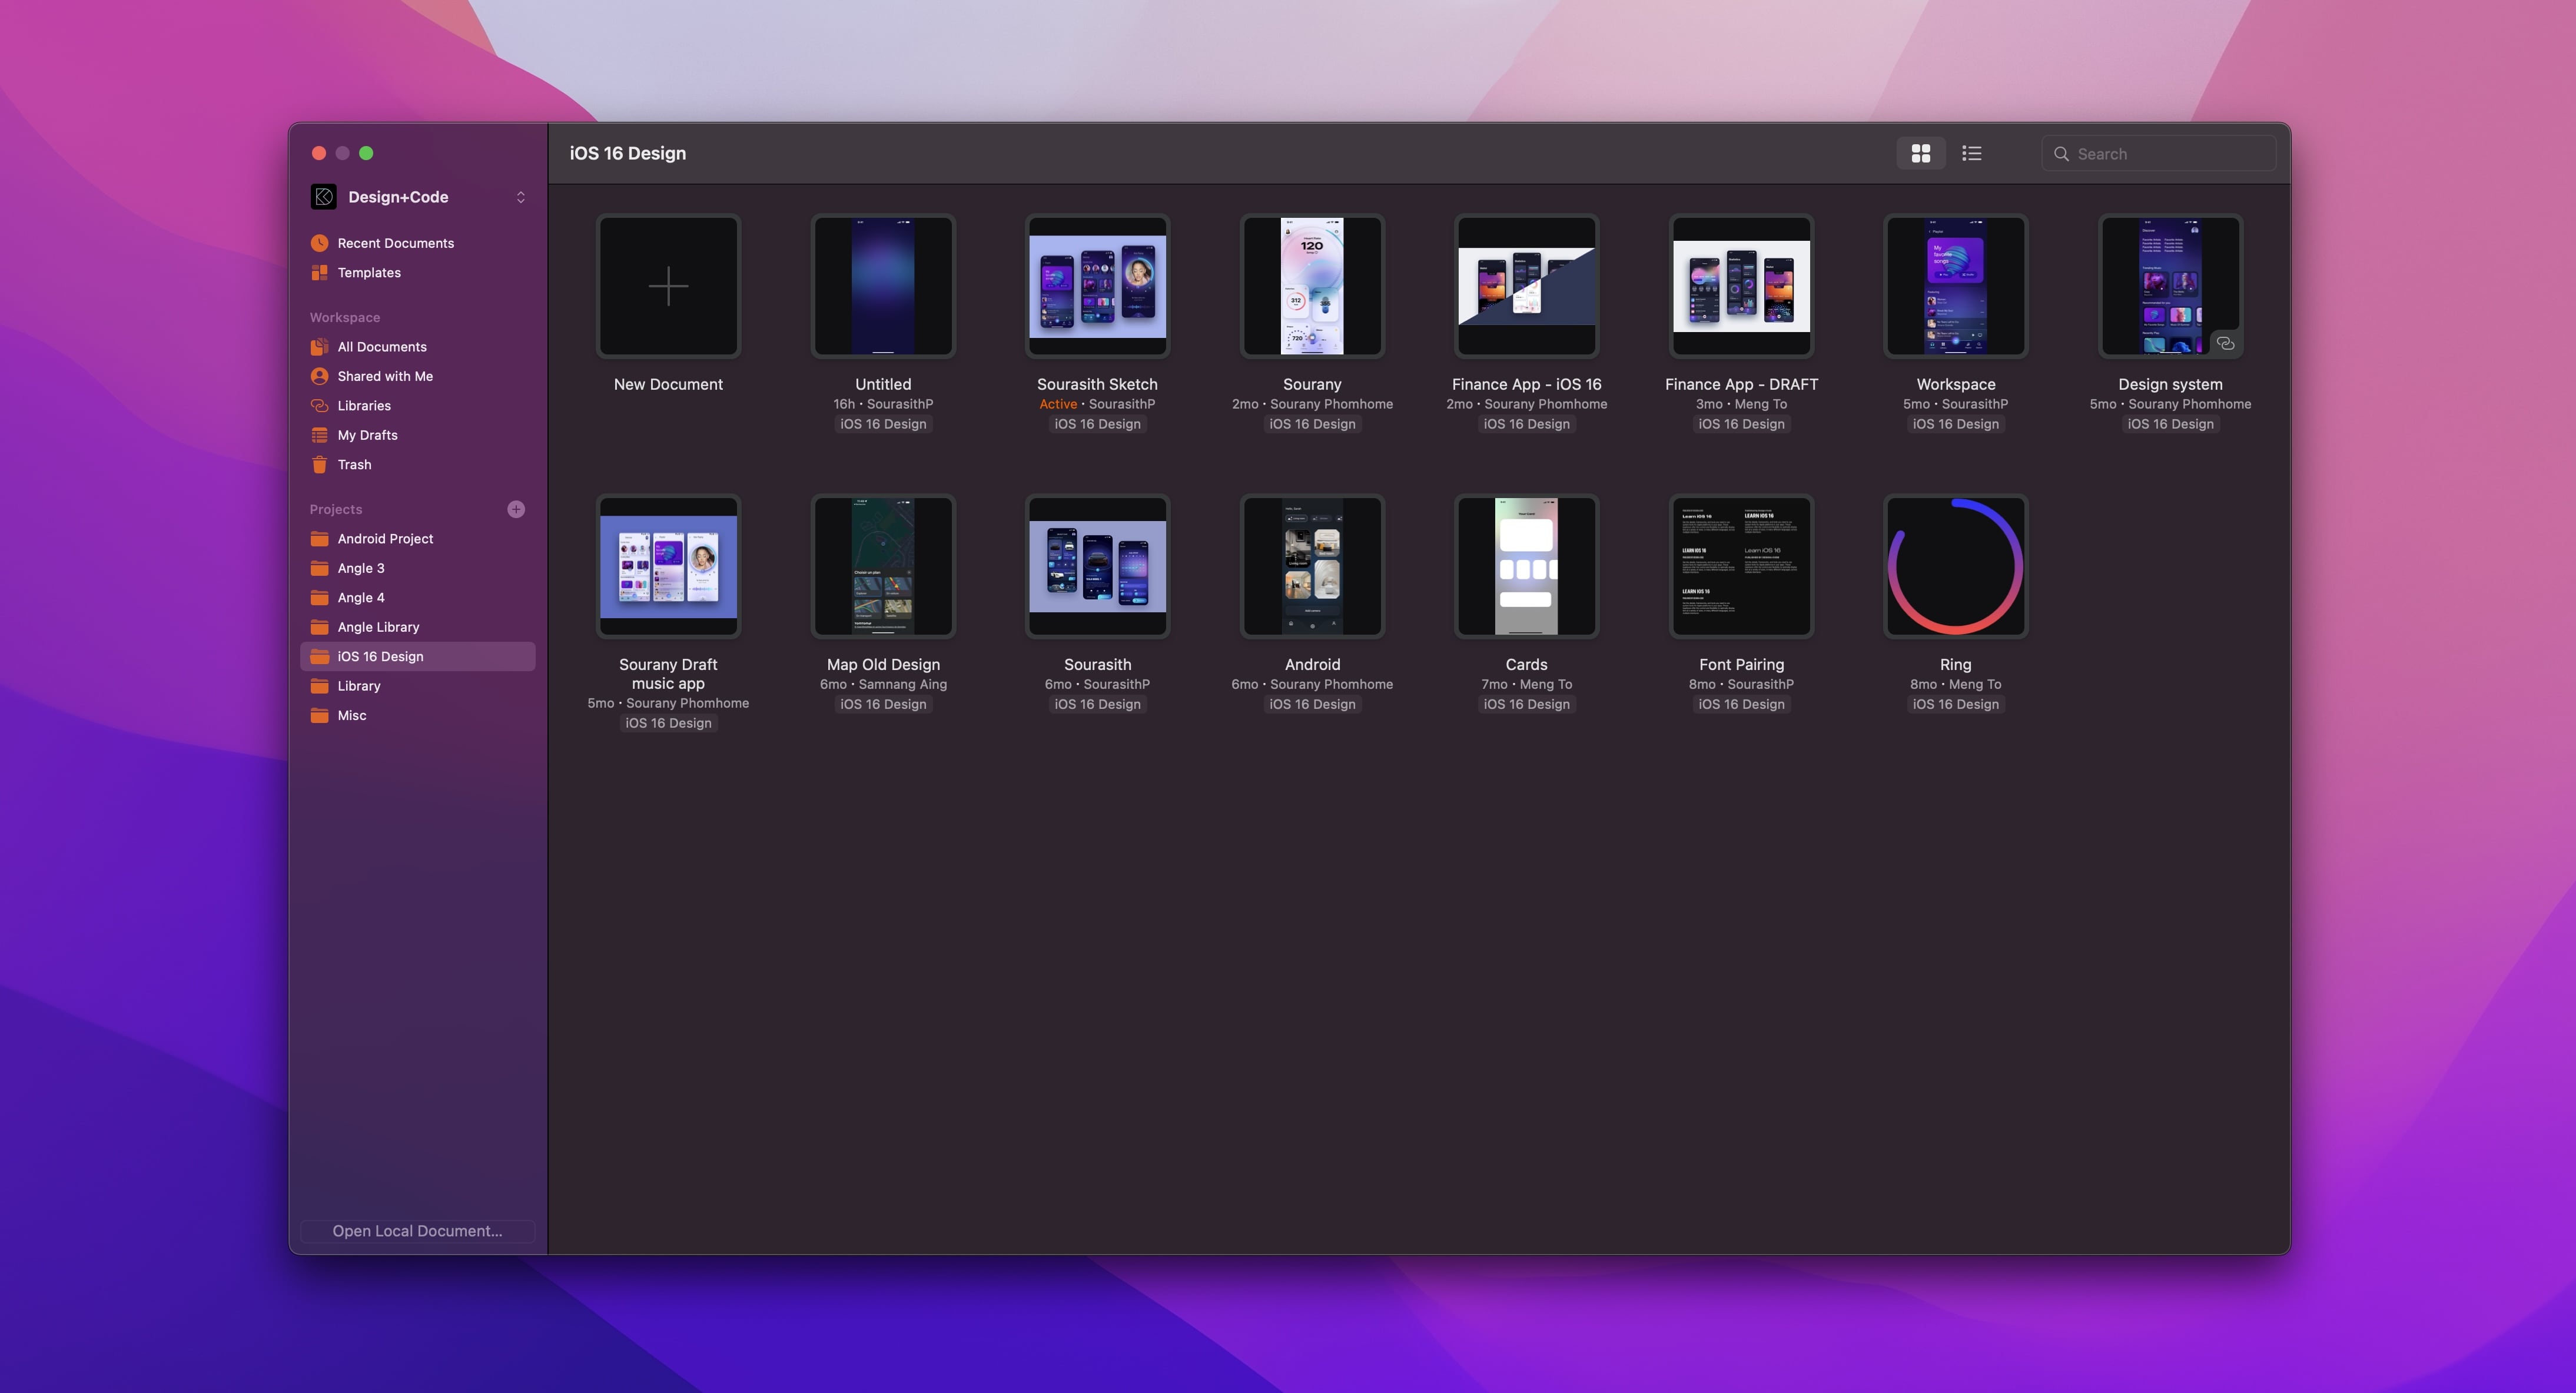Create a New Document thumbnail
This screenshot has width=2576, height=1393.
668,286
